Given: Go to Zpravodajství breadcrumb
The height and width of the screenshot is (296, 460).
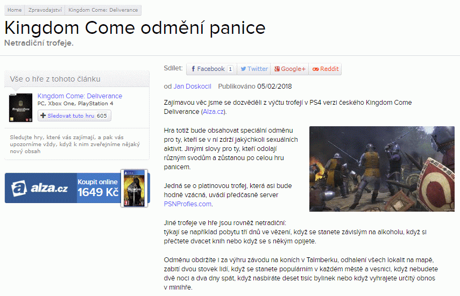Looking at the screenshot, I should [x=45, y=10].
